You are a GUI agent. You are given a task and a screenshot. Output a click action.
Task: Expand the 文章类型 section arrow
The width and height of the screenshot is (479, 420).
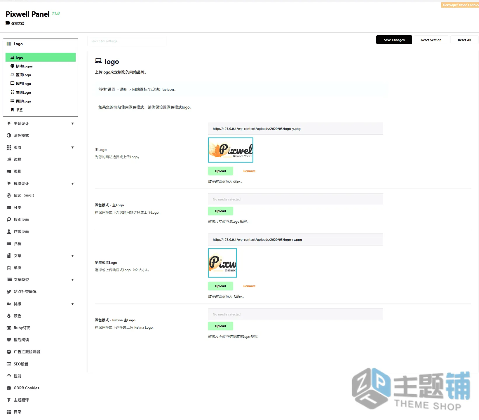pos(72,280)
